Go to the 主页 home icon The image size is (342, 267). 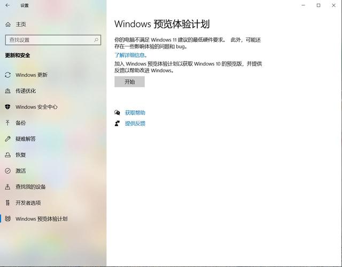coord(8,25)
